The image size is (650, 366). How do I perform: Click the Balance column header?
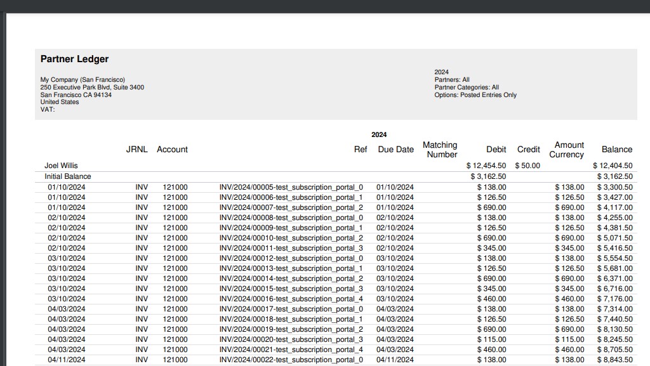(x=617, y=150)
